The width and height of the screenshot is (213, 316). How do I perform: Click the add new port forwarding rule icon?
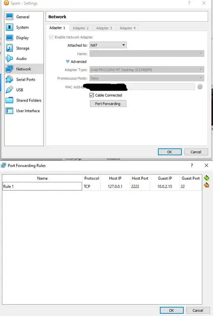tap(207, 178)
